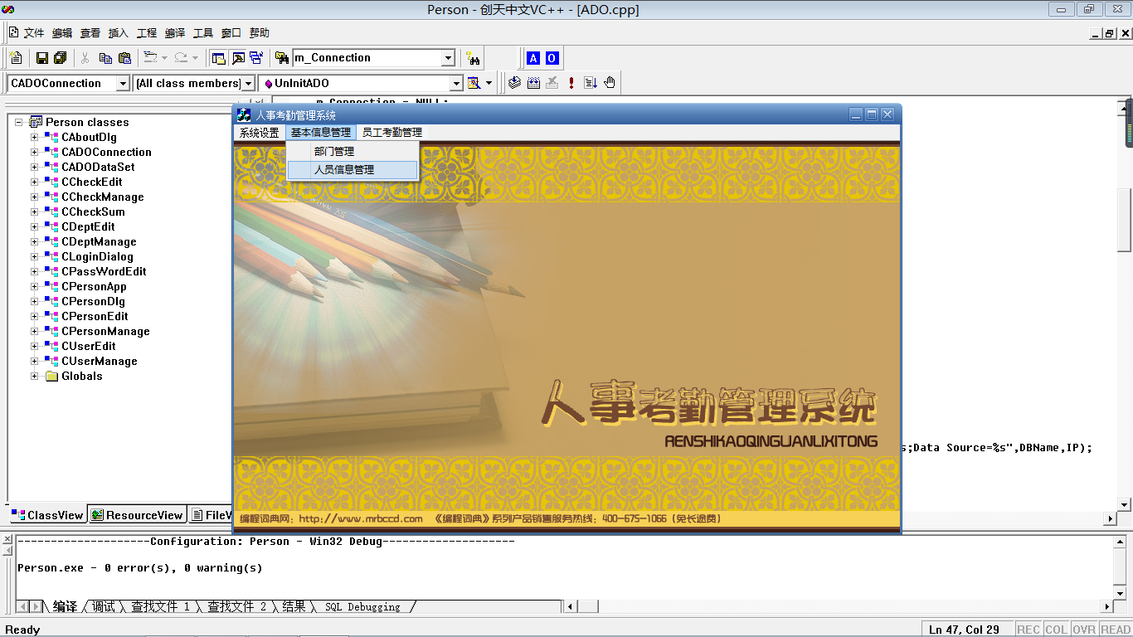This screenshot has height=637, width=1133.
Task: Choose 人员信息管理 from the open menu
Action: point(353,170)
